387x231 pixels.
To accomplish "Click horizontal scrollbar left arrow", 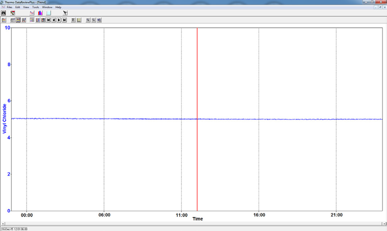I will click(x=3, y=224).
